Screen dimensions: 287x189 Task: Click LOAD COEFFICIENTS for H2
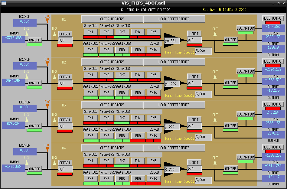click(x=174, y=62)
